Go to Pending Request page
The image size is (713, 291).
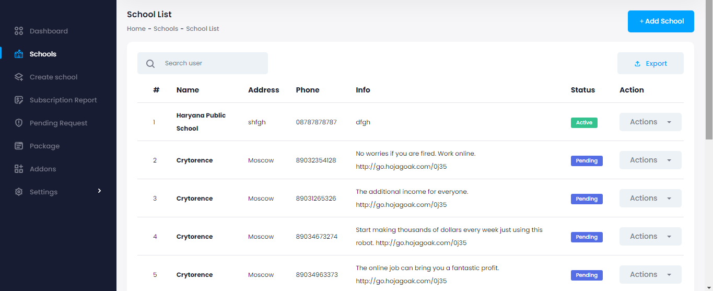59,123
